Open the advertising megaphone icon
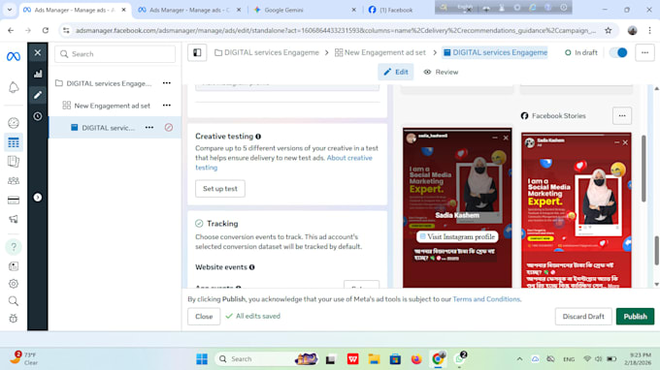Image resolution: width=660 pixels, height=370 pixels. pyautogui.click(x=14, y=219)
